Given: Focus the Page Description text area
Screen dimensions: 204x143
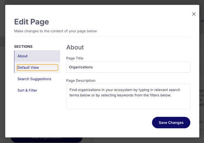Looking at the screenshot, I should tap(128, 97).
